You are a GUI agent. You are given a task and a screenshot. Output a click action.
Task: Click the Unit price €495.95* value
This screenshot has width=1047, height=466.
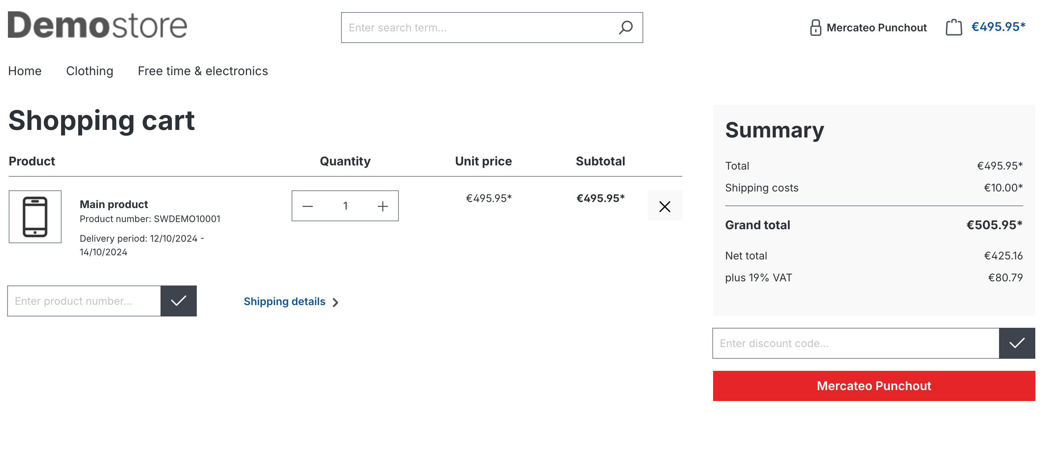click(x=488, y=198)
